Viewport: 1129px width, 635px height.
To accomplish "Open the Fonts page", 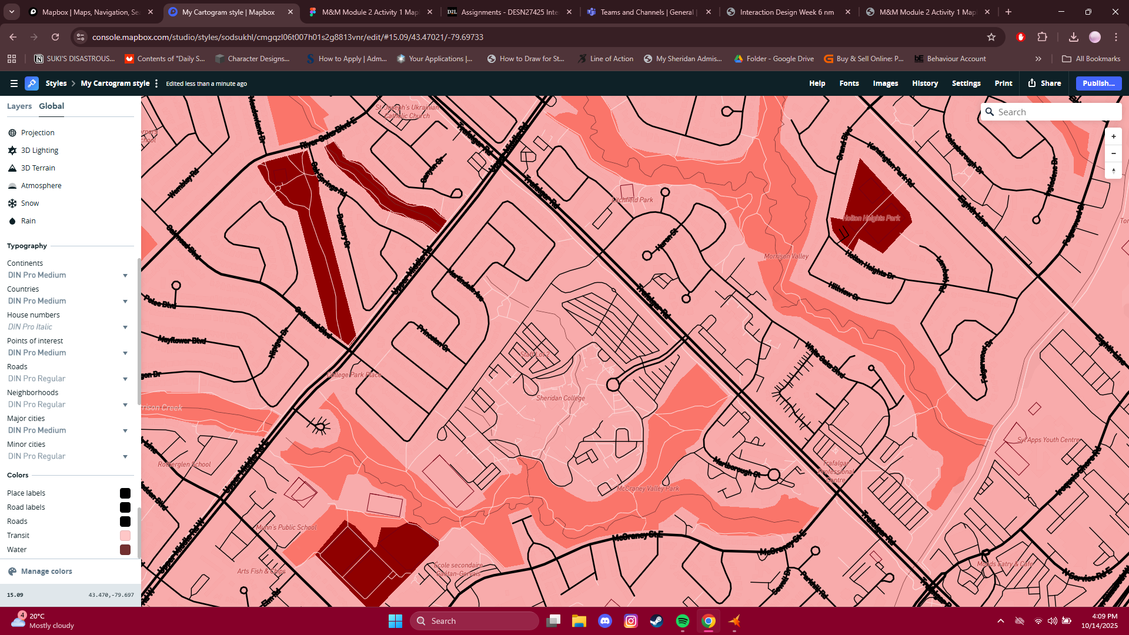I will point(849,83).
